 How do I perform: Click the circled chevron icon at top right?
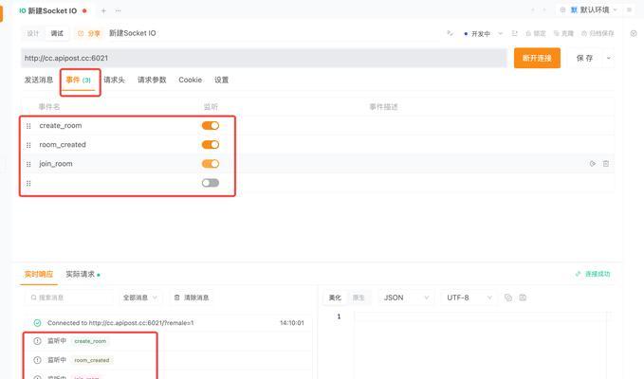[x=634, y=33]
